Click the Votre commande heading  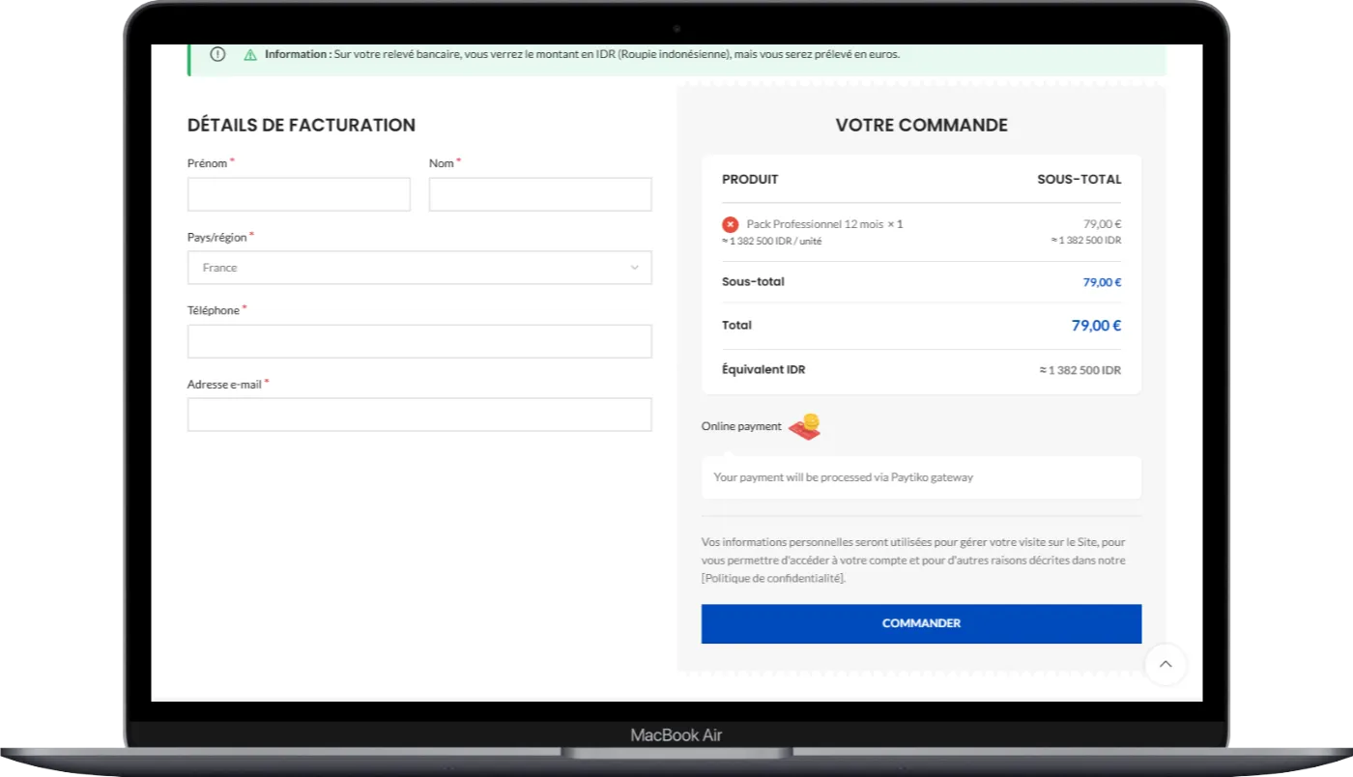coord(921,125)
